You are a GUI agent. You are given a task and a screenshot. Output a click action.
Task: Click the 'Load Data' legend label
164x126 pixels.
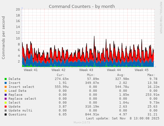17,91
